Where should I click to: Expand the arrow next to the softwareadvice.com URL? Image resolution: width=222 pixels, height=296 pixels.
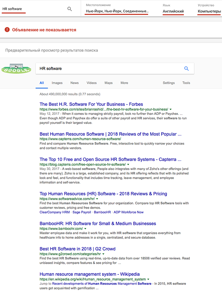[97, 199]
